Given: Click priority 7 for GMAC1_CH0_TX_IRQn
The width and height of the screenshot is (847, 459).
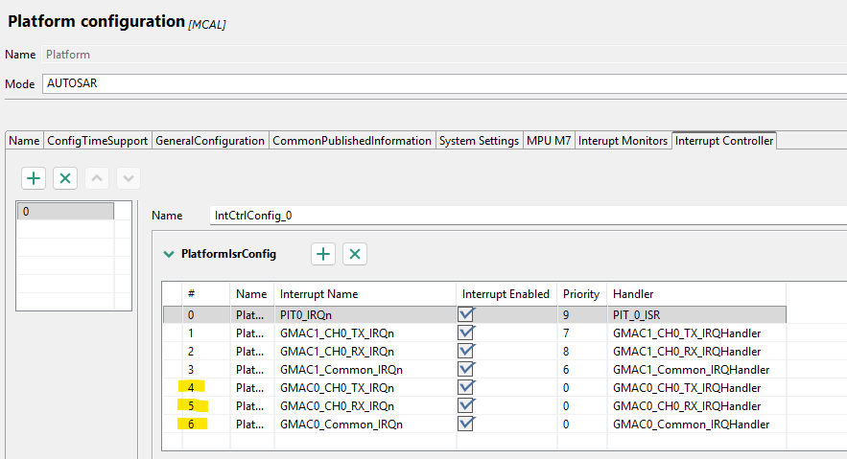Looking at the screenshot, I should pyautogui.click(x=581, y=333).
